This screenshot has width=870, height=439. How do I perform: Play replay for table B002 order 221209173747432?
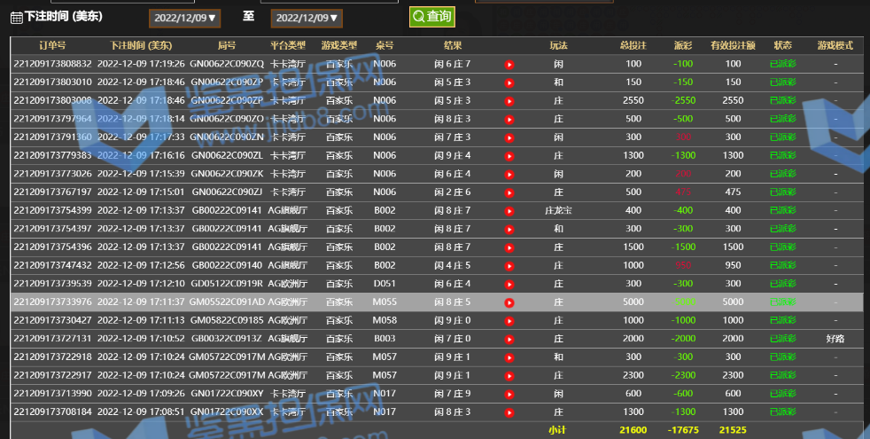[x=509, y=266]
